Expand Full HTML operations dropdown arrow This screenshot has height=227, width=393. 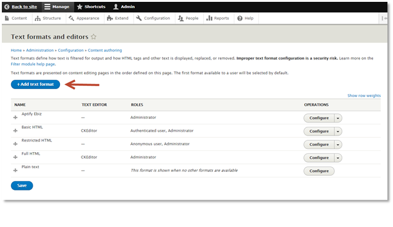(x=338, y=158)
